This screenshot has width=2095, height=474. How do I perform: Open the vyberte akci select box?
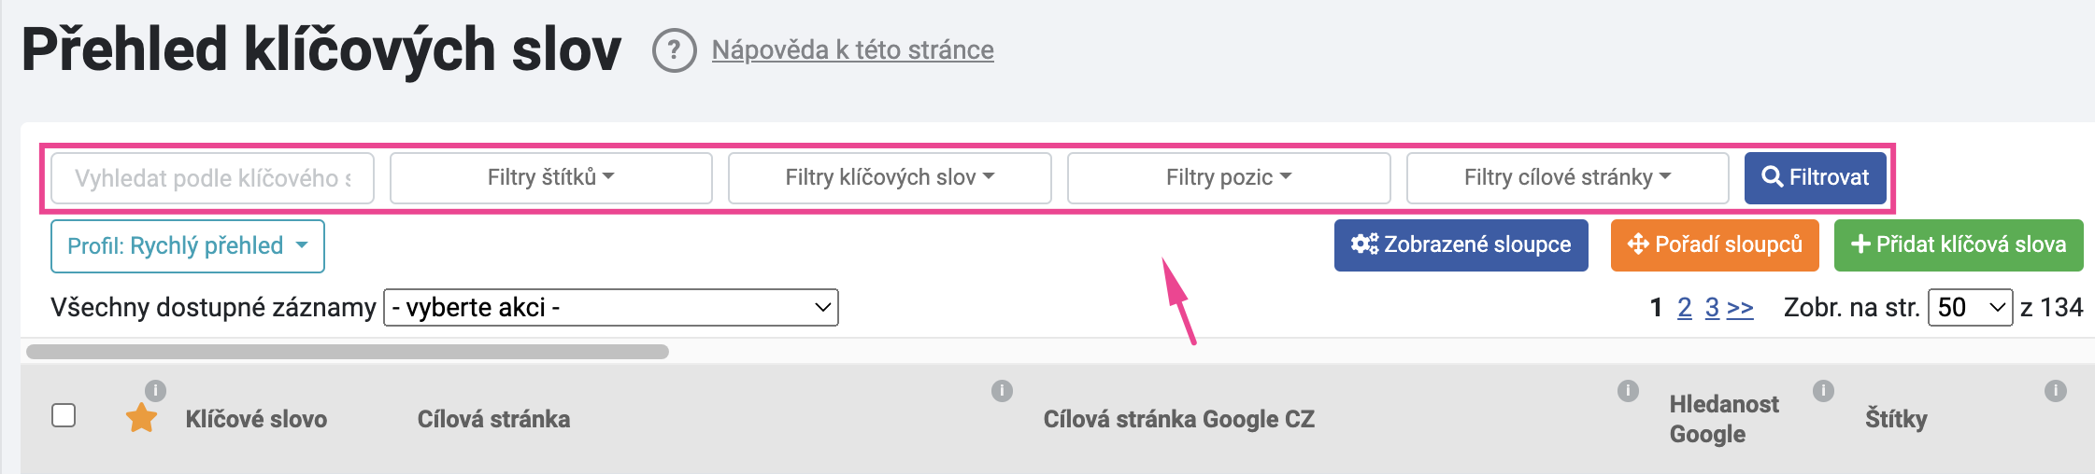click(611, 307)
